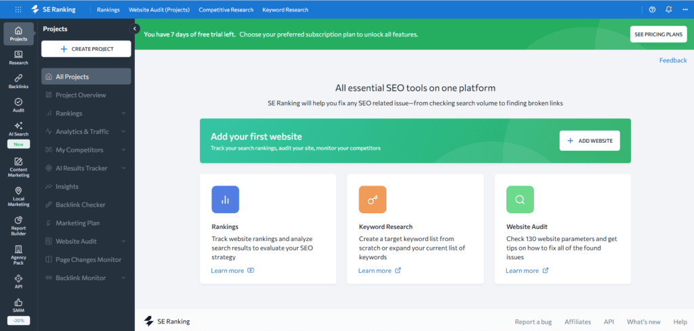Expand the Website Audit submenu

point(123,242)
